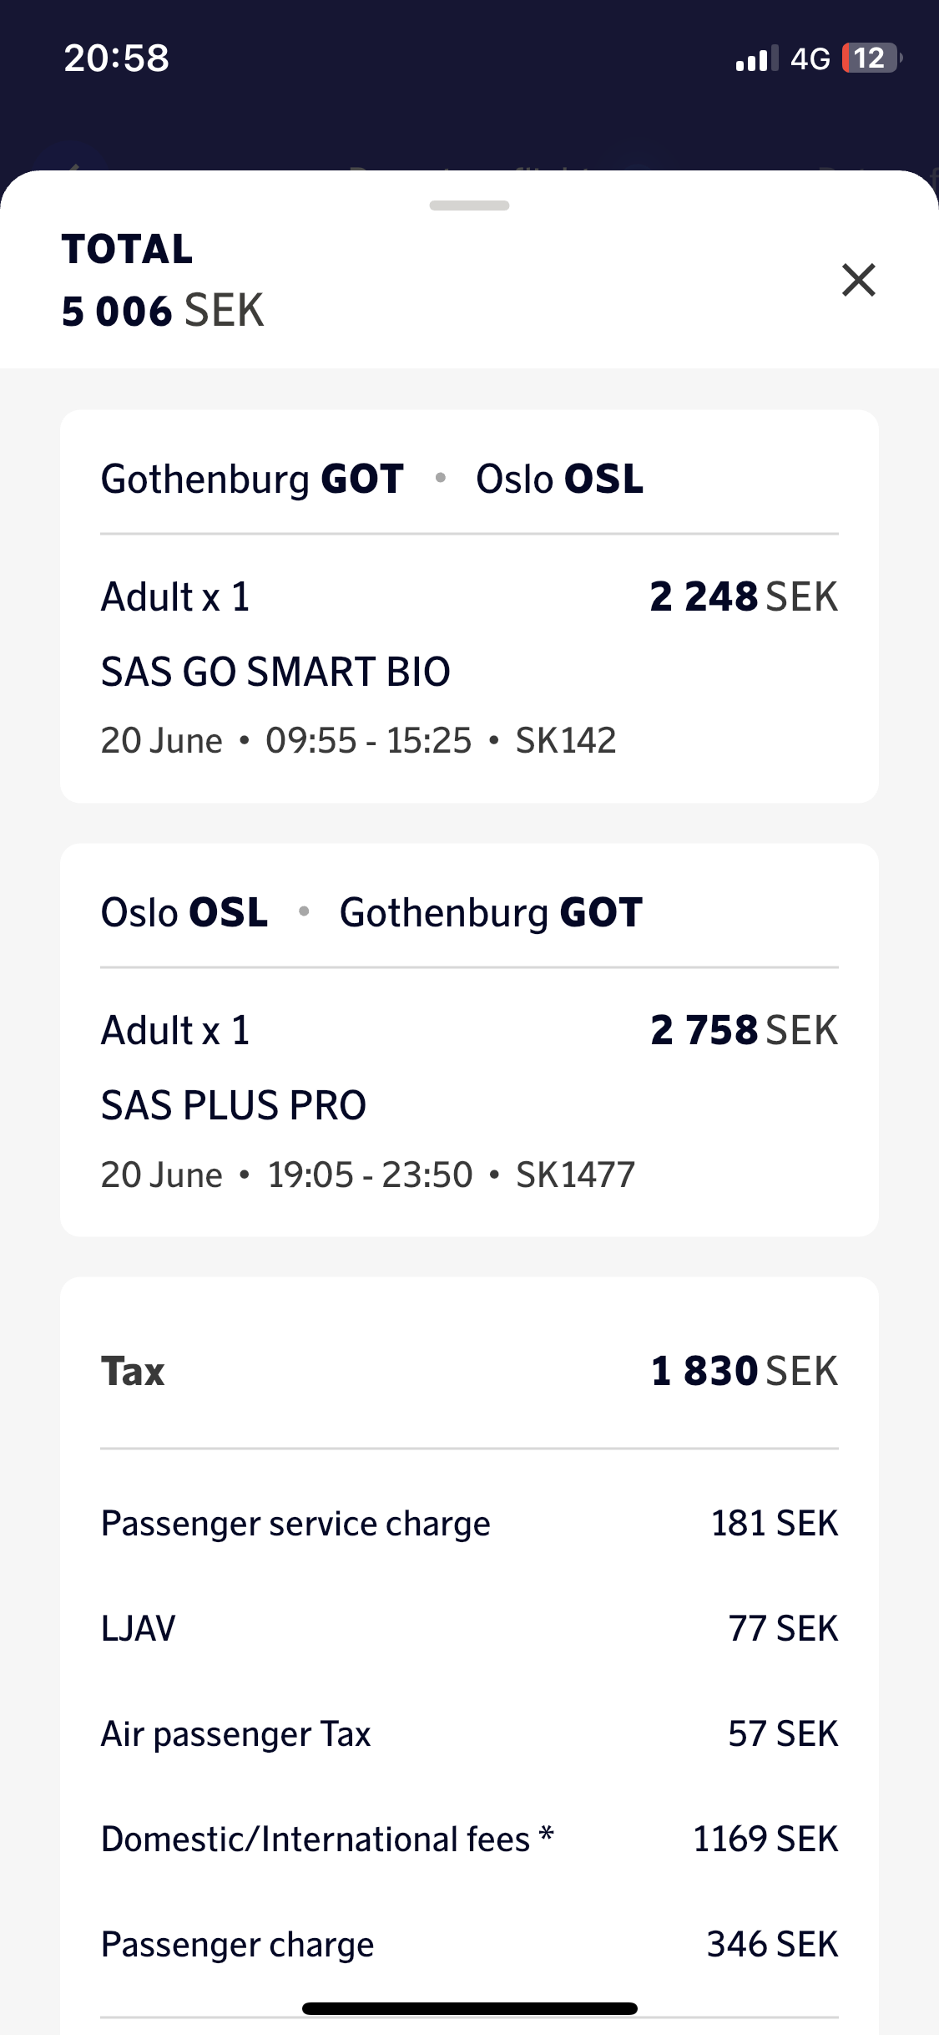939x2035 pixels.
Task: Select the LJAV tax row
Action: [x=469, y=1628]
